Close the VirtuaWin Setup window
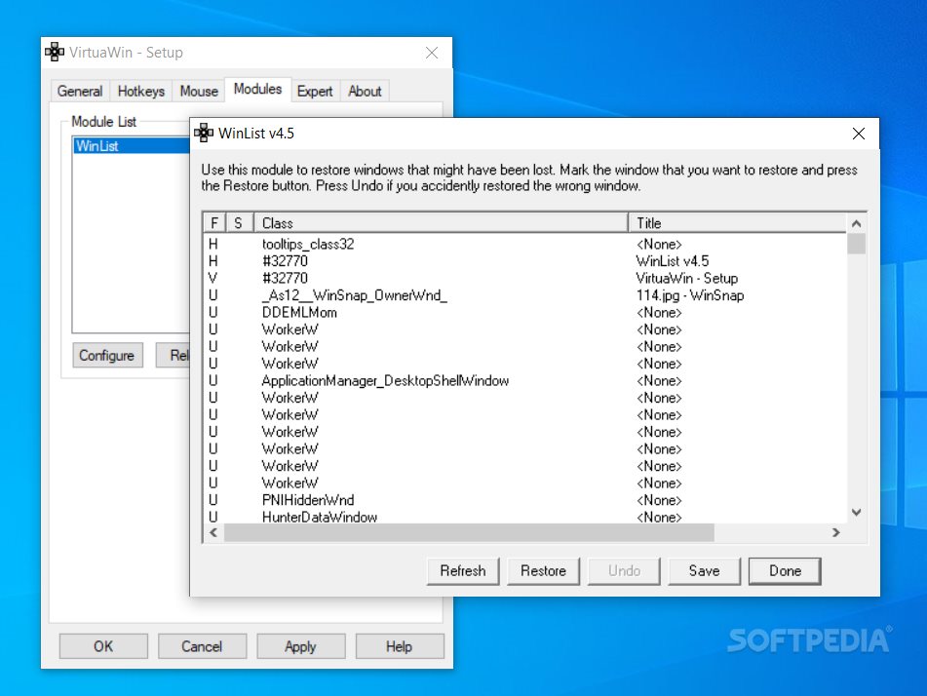 click(432, 53)
